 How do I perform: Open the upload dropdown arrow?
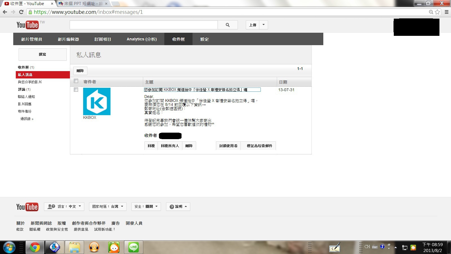pyautogui.click(x=264, y=25)
